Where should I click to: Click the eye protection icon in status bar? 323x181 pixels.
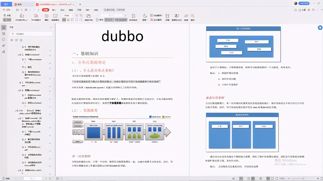233,178
